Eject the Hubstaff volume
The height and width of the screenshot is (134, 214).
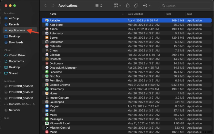point(34,104)
